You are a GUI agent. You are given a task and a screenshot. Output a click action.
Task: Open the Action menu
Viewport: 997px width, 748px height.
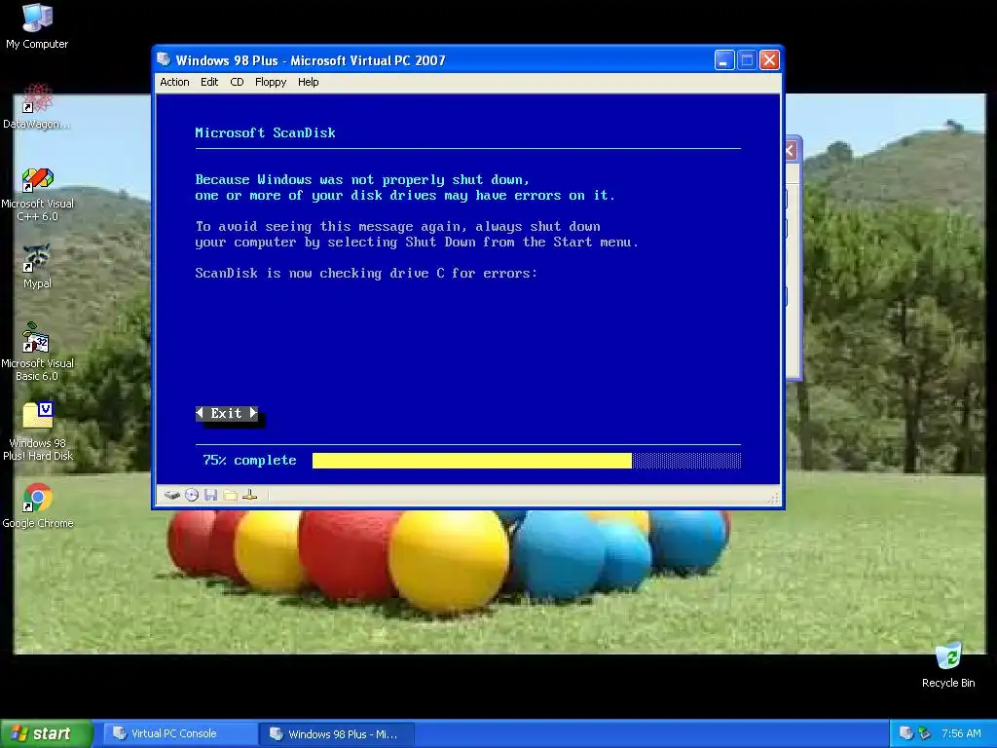[174, 82]
